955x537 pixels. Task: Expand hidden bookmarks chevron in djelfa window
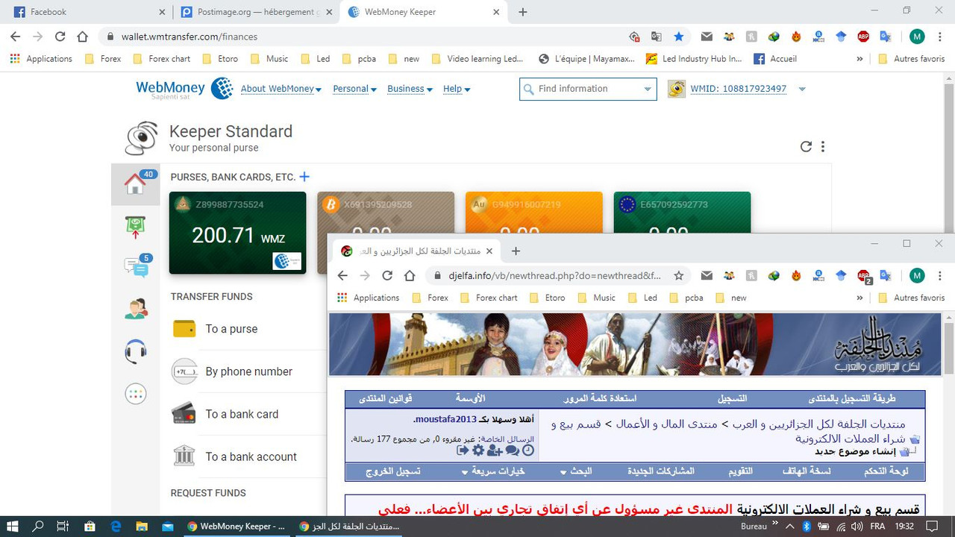[x=859, y=298]
